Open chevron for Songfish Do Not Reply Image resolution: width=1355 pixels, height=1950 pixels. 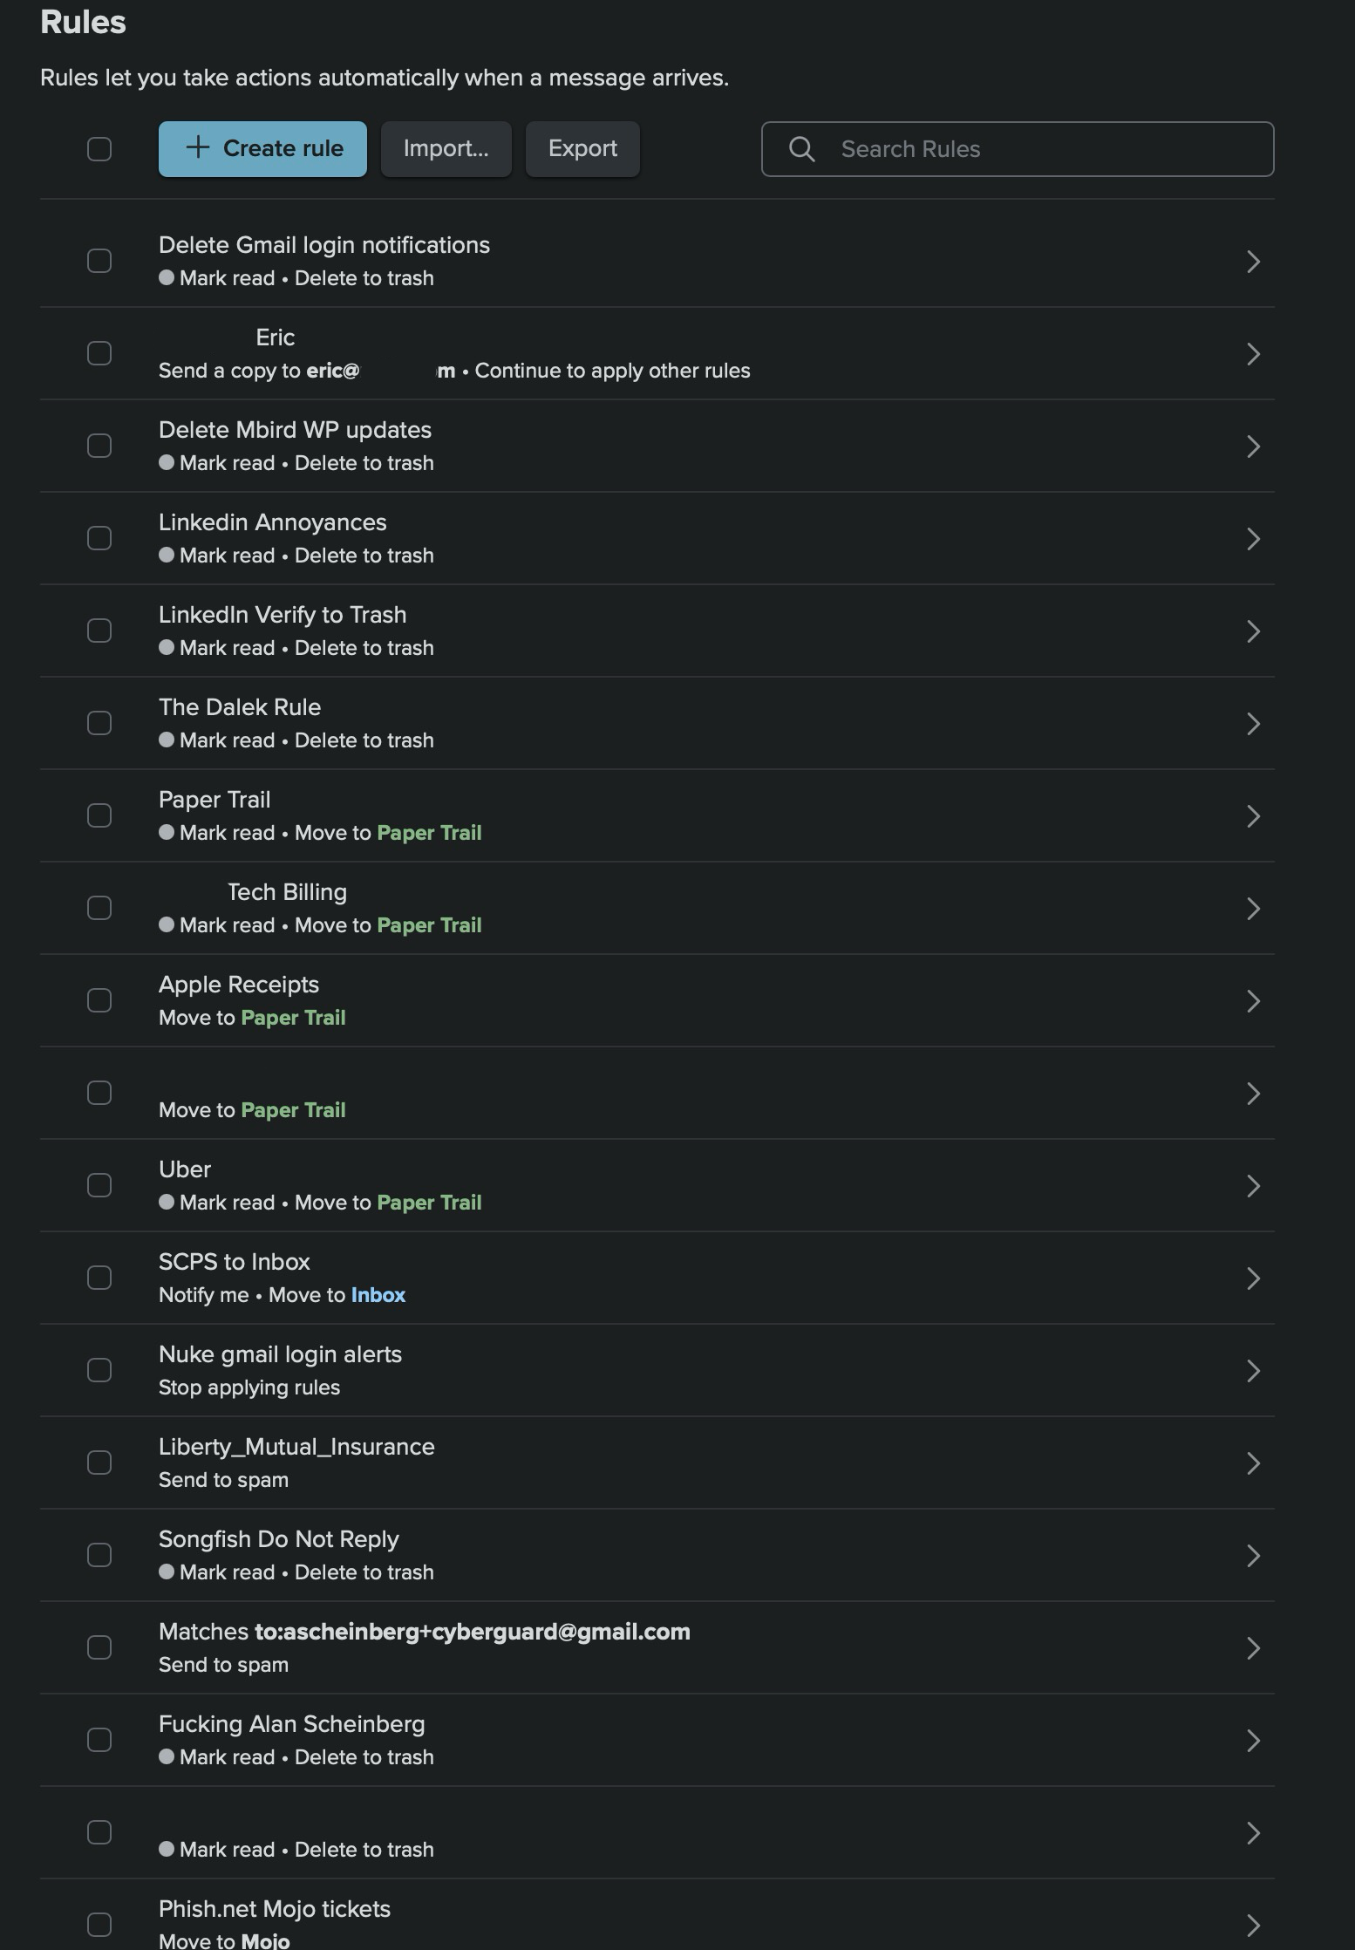pyautogui.click(x=1253, y=1556)
